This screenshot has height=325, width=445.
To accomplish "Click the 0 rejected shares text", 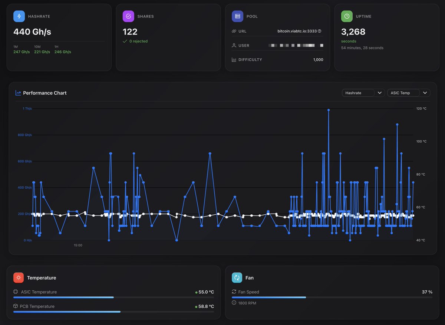I will click(138, 41).
